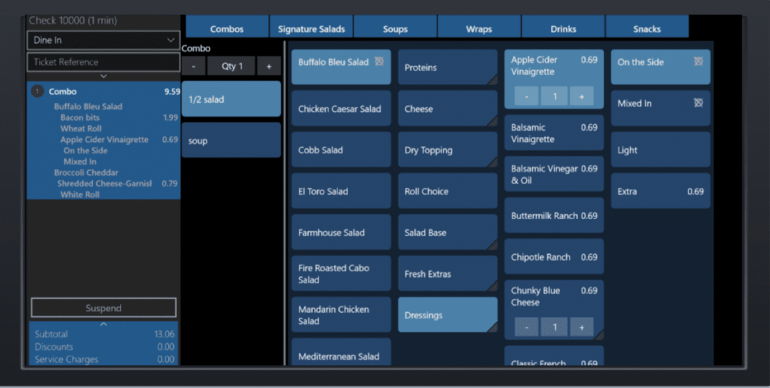Click the plus icon on Apple Cider Vinaigrette

582,96
